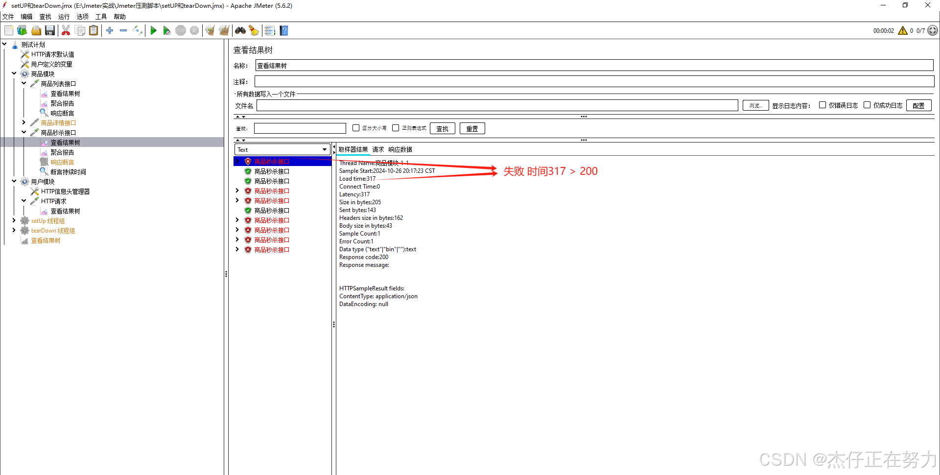The width and height of the screenshot is (940, 475).
Task: Open Search with binoculars icon
Action: click(240, 30)
